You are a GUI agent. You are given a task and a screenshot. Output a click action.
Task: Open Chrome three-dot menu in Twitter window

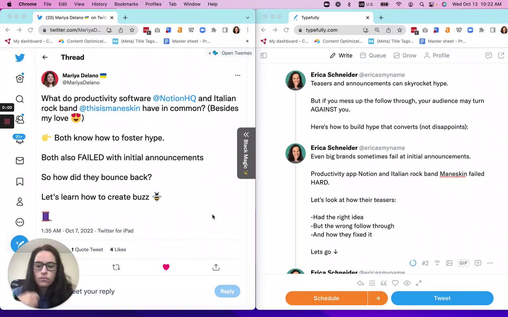pos(248,30)
